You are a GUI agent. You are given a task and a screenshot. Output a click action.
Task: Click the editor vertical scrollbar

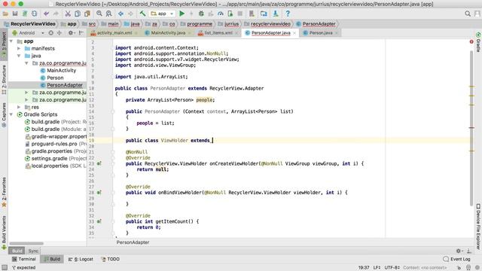coord(471,127)
